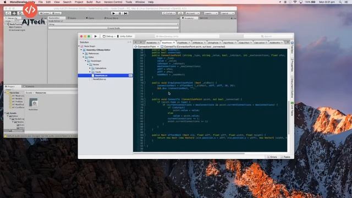Select NodeEditor.cs in the Solution tree
The width and height of the screenshot is (352, 198).
[x=99, y=79]
